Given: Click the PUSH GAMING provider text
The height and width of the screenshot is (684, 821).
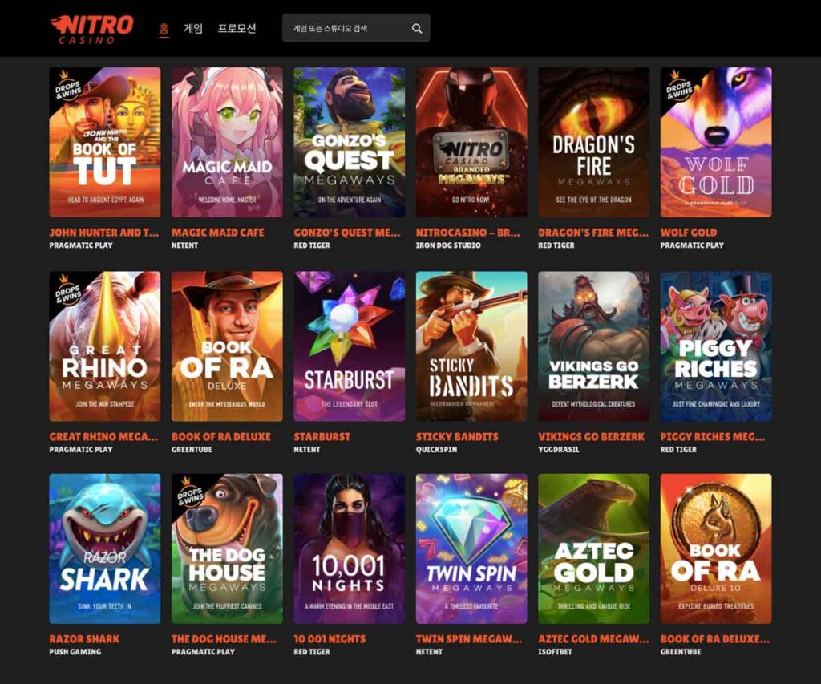Looking at the screenshot, I should [75, 652].
